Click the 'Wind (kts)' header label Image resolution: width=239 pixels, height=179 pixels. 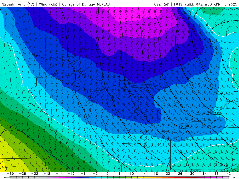pos(48,4)
